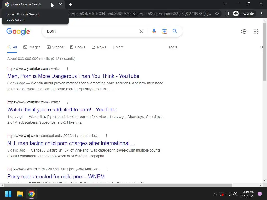The image size is (267, 200).
Task: Click the horizontal scrollbar thumb
Action: pos(118,185)
